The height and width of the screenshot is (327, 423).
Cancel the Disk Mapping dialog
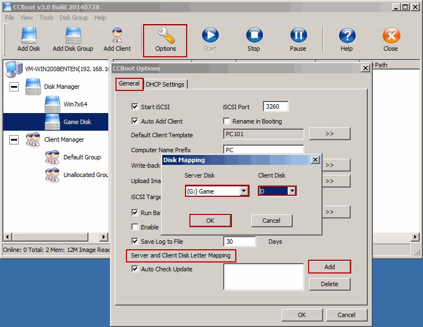click(271, 221)
